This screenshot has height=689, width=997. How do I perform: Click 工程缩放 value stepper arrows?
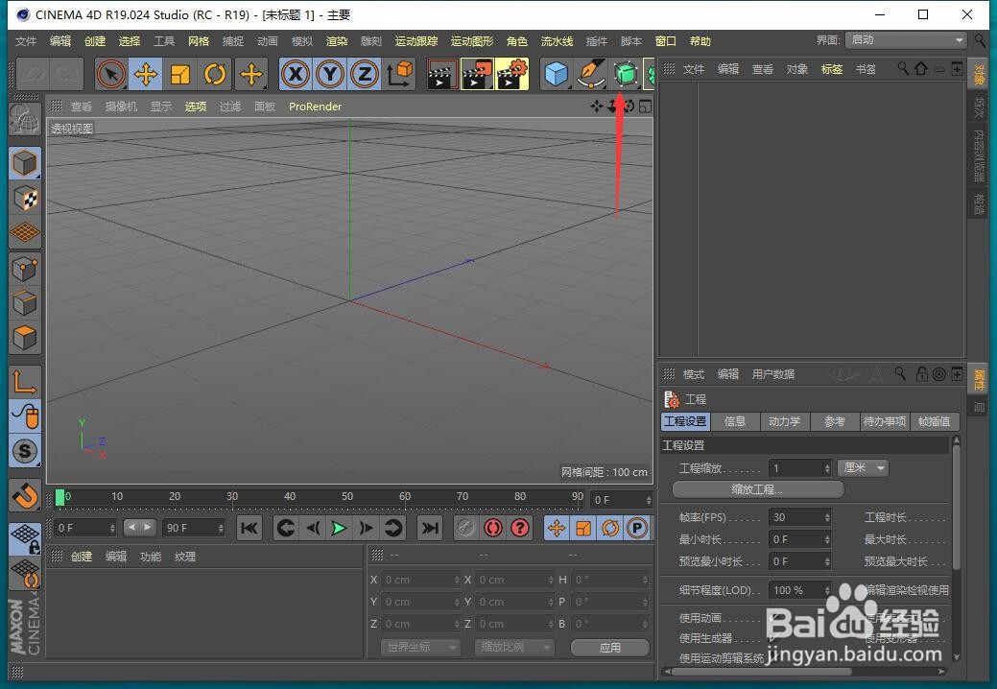tap(826, 468)
